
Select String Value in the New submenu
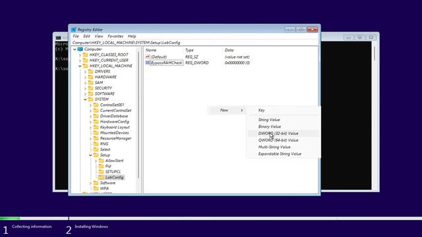(x=283, y=120)
